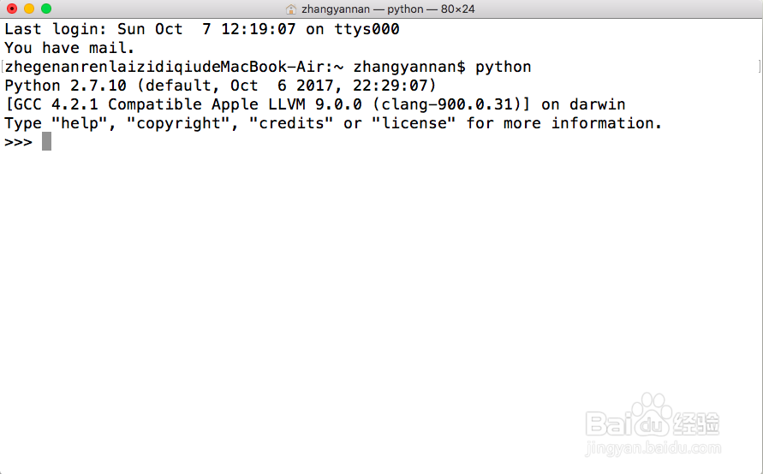Click the >>> Python prompt symbol
The width and height of the screenshot is (763, 474).
pos(19,142)
